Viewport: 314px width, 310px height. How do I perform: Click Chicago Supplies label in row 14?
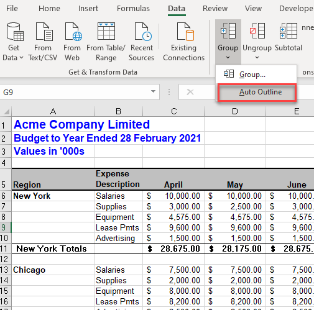(x=118, y=280)
